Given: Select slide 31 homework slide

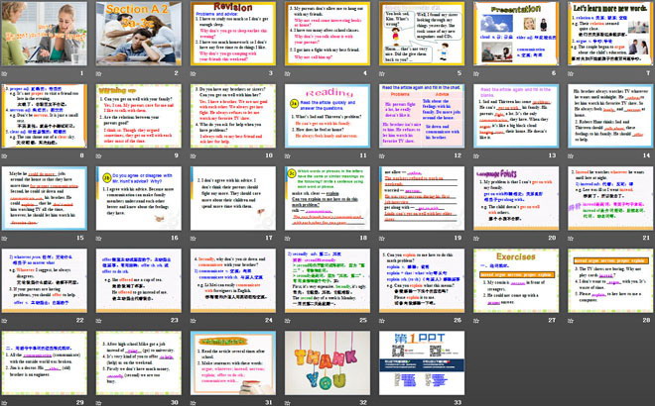Looking at the screenshot, I should point(233,363).
